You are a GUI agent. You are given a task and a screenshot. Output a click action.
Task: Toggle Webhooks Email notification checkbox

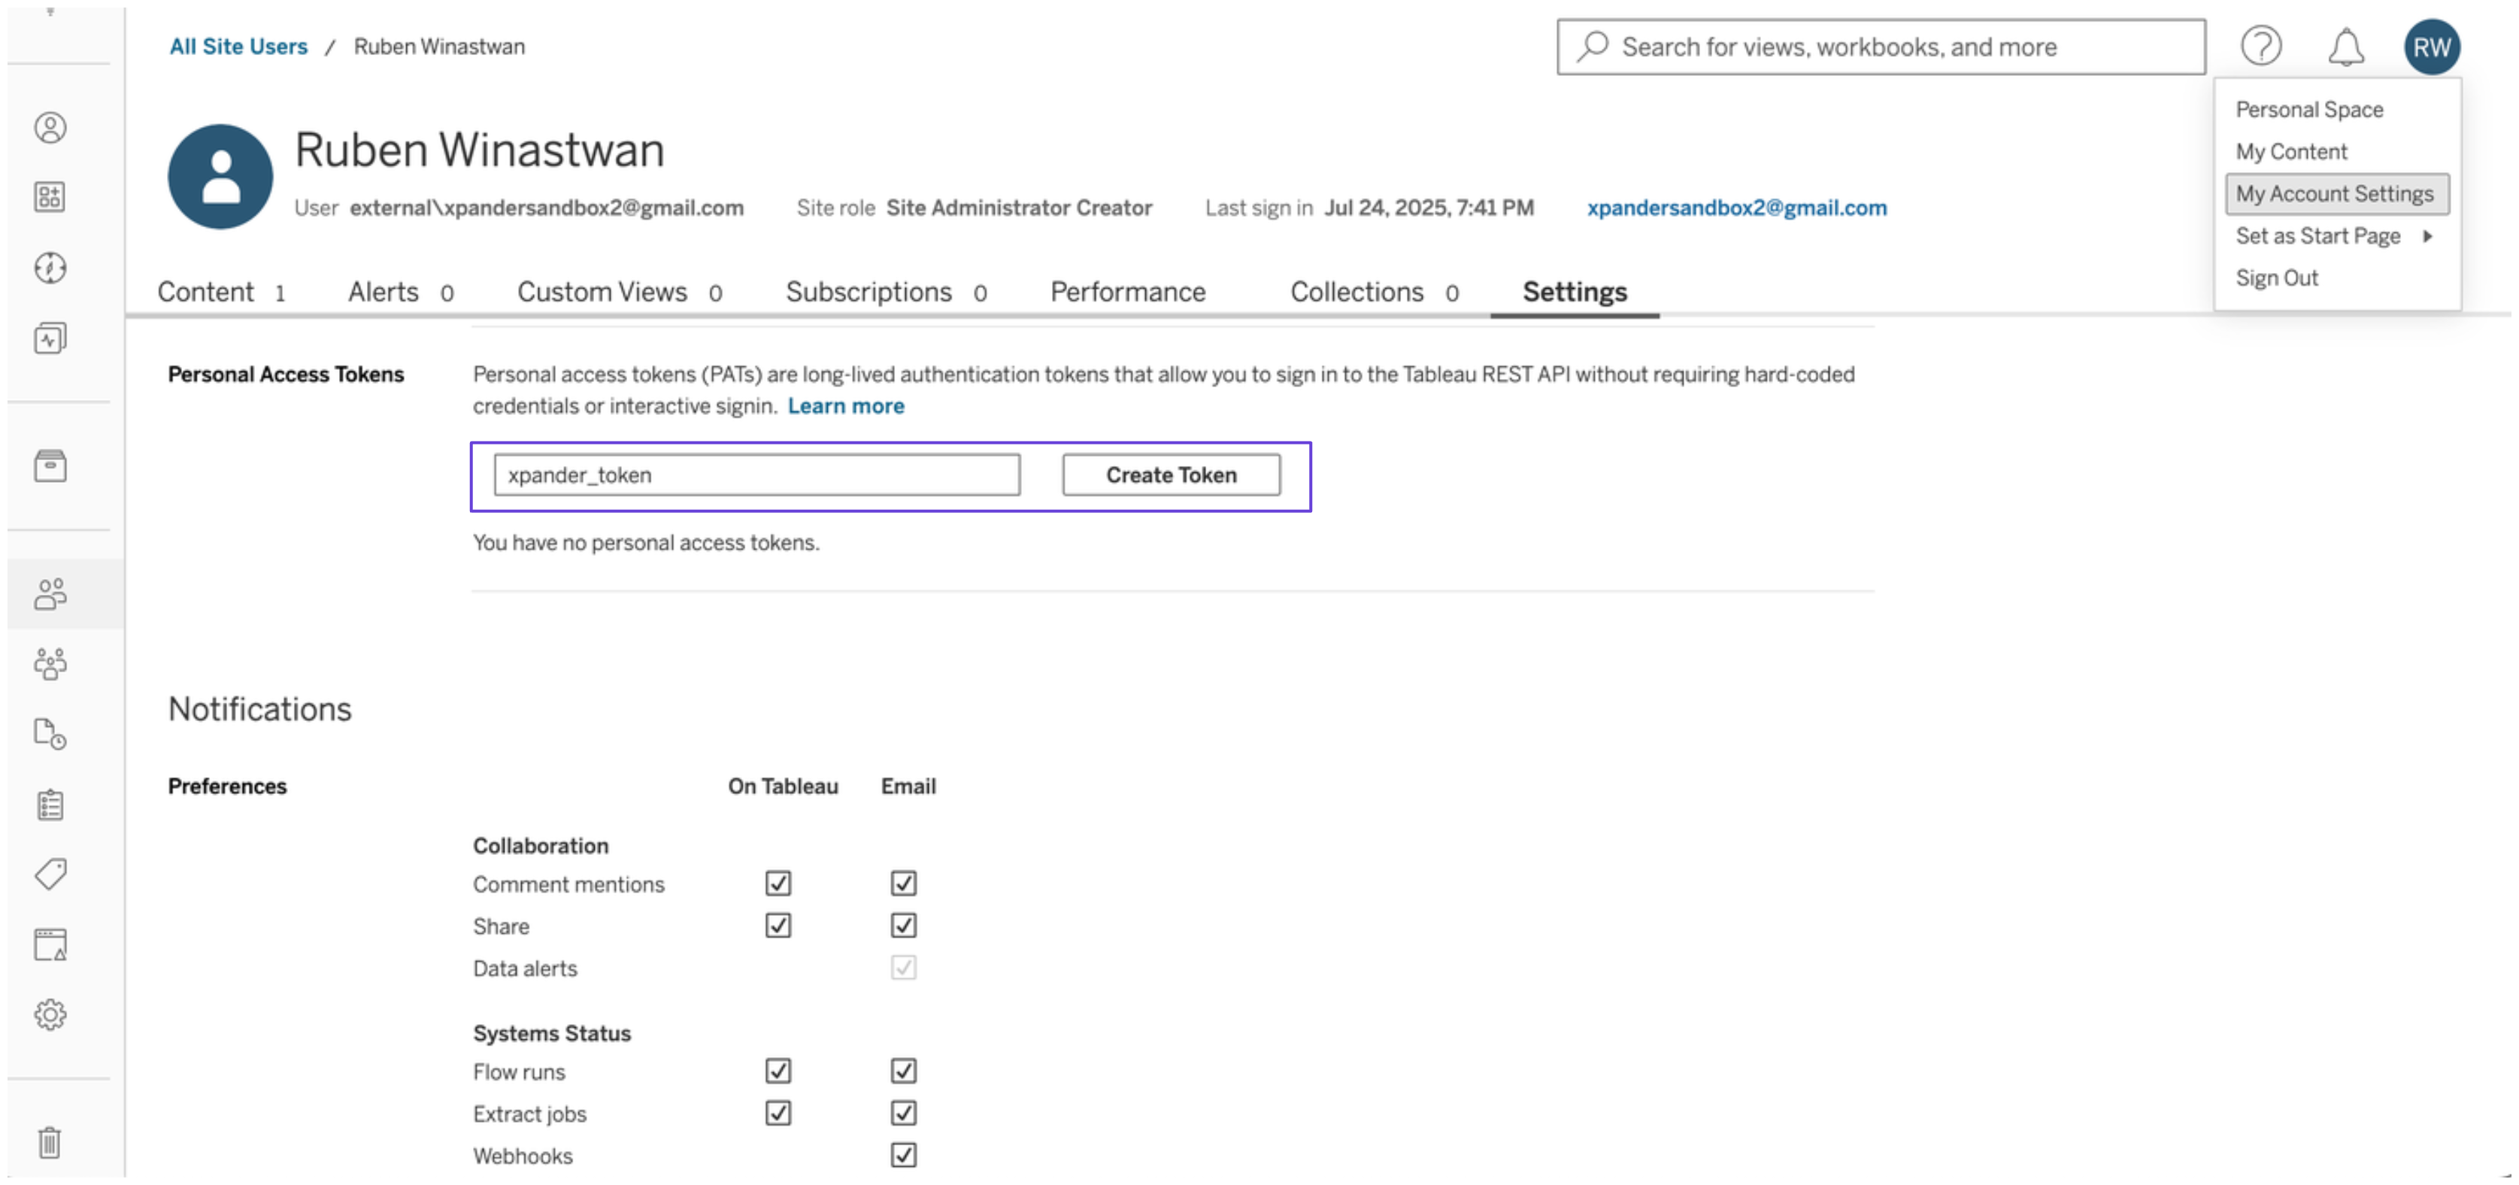[904, 1155]
